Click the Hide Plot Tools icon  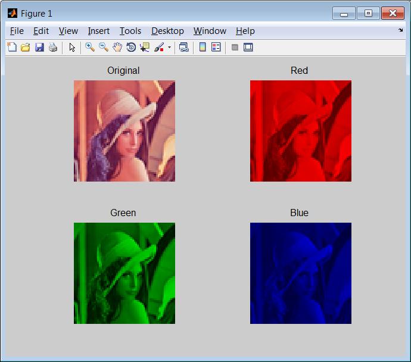[x=235, y=48]
